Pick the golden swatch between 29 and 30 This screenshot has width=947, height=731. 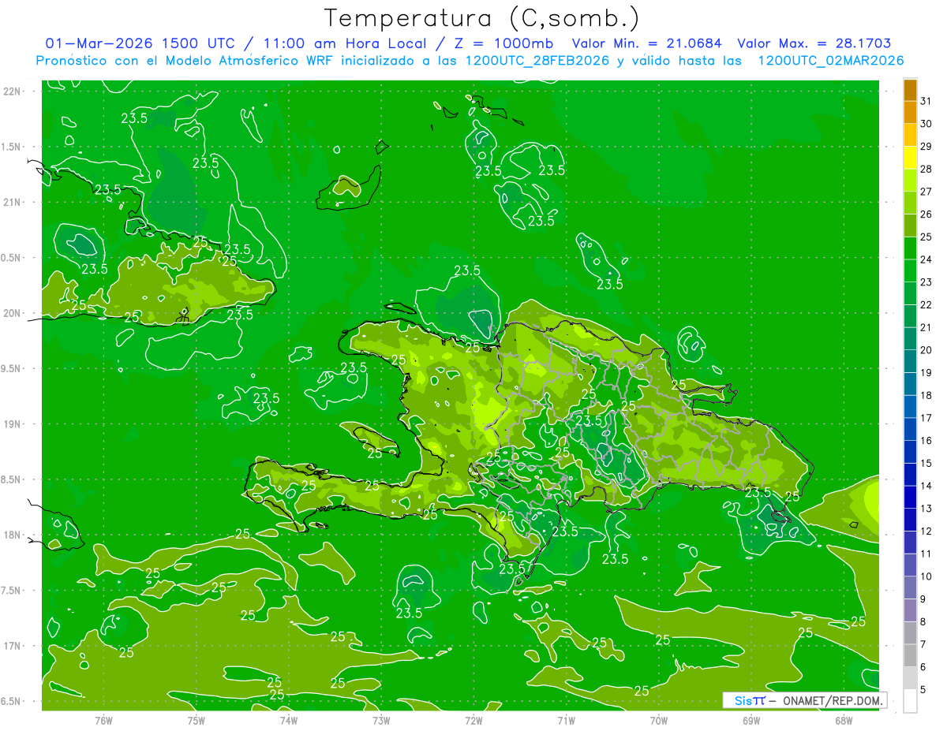pyautogui.click(x=910, y=135)
